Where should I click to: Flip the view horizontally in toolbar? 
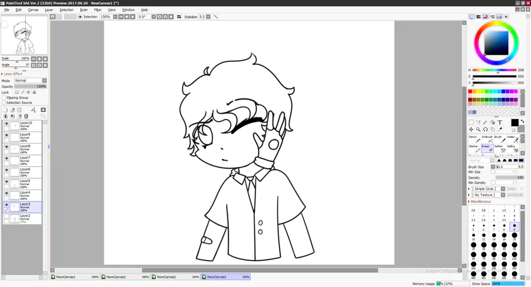(179, 17)
